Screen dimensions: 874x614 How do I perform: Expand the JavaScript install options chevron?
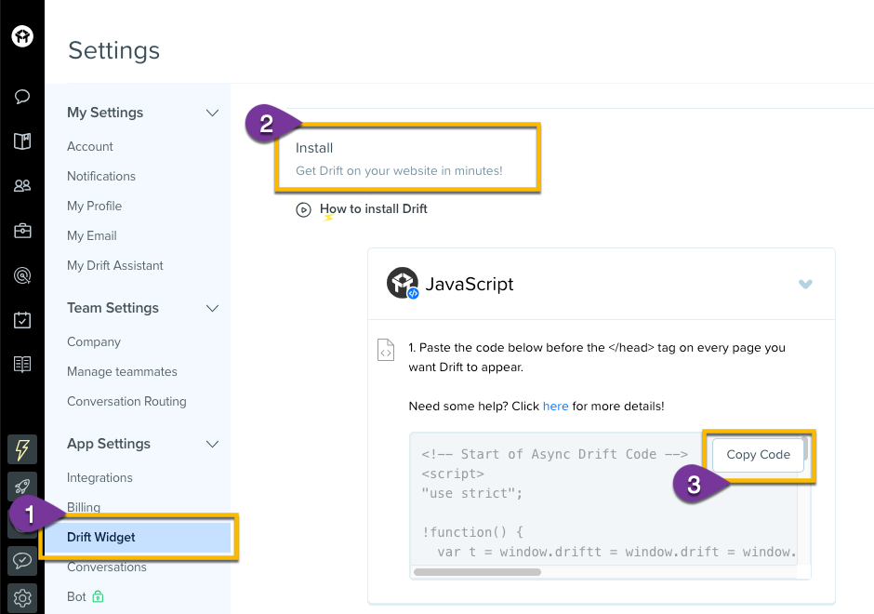point(805,285)
